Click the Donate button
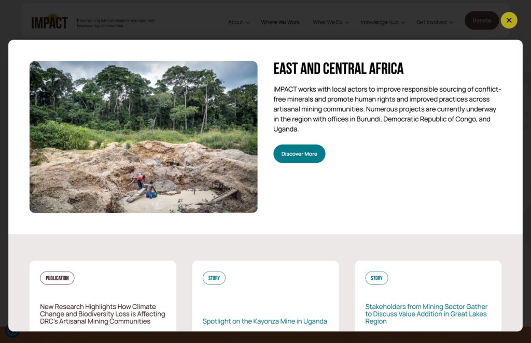The width and height of the screenshot is (531, 343). [x=482, y=21]
